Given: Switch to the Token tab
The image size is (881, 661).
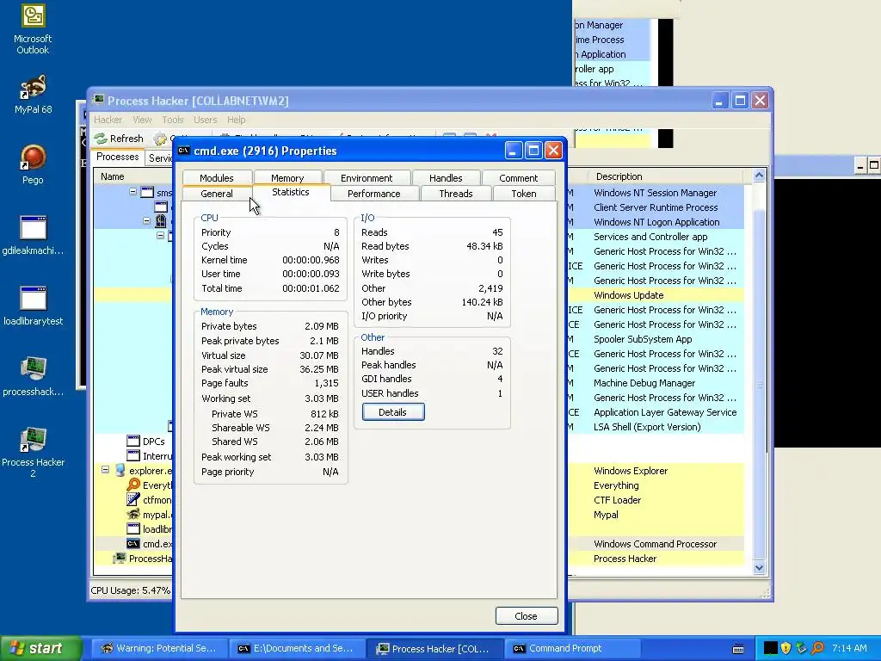Looking at the screenshot, I should click(x=524, y=194).
